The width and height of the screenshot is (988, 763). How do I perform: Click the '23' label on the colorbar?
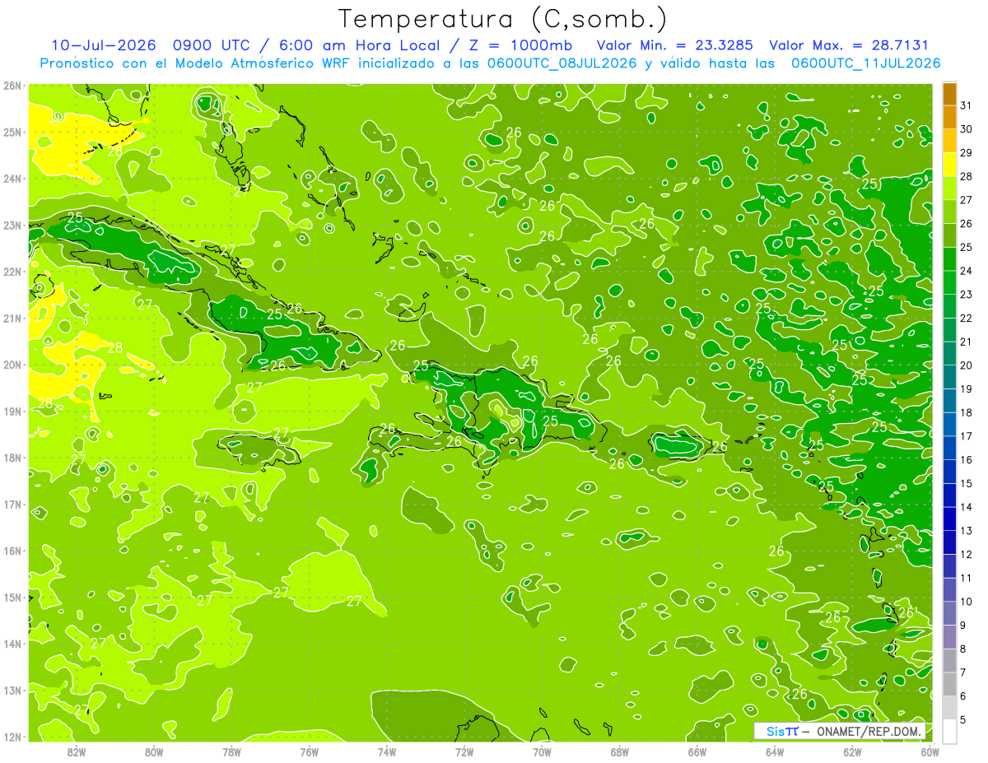point(966,295)
